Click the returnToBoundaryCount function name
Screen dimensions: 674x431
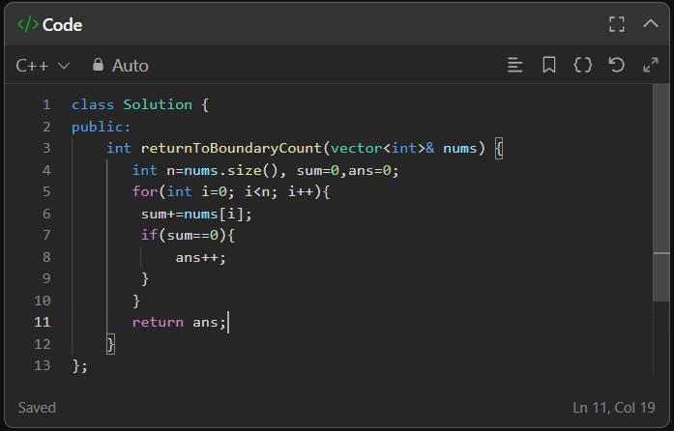(x=231, y=148)
